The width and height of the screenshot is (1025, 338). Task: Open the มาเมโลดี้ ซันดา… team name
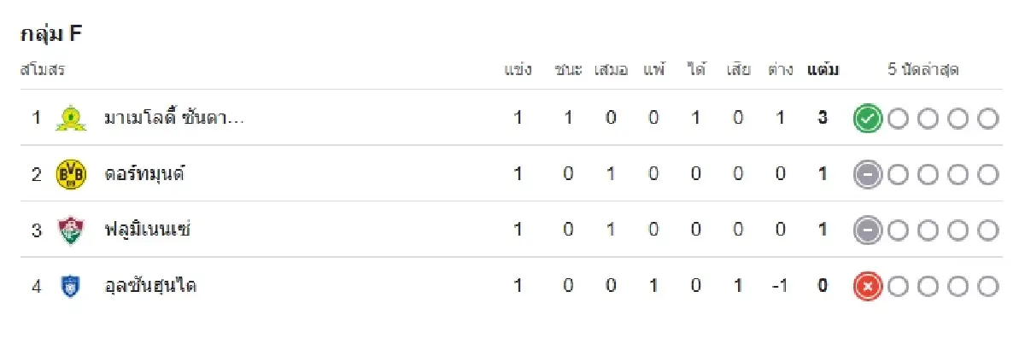coord(174,118)
